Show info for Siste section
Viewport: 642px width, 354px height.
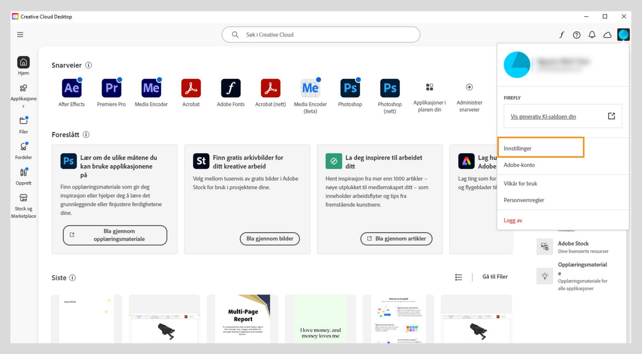73,278
